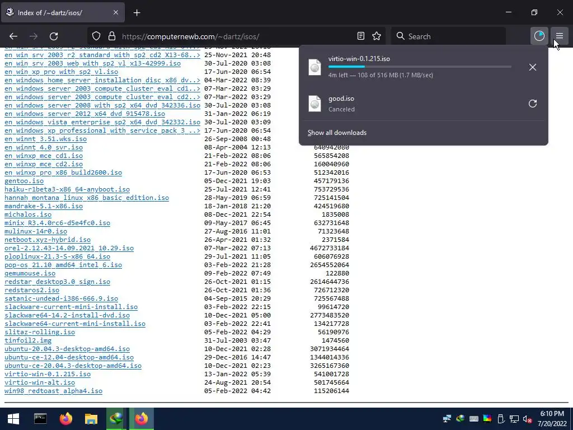
Task: Open plopLinux-21.3-S-x86_64.iso link
Action: tap(57, 256)
